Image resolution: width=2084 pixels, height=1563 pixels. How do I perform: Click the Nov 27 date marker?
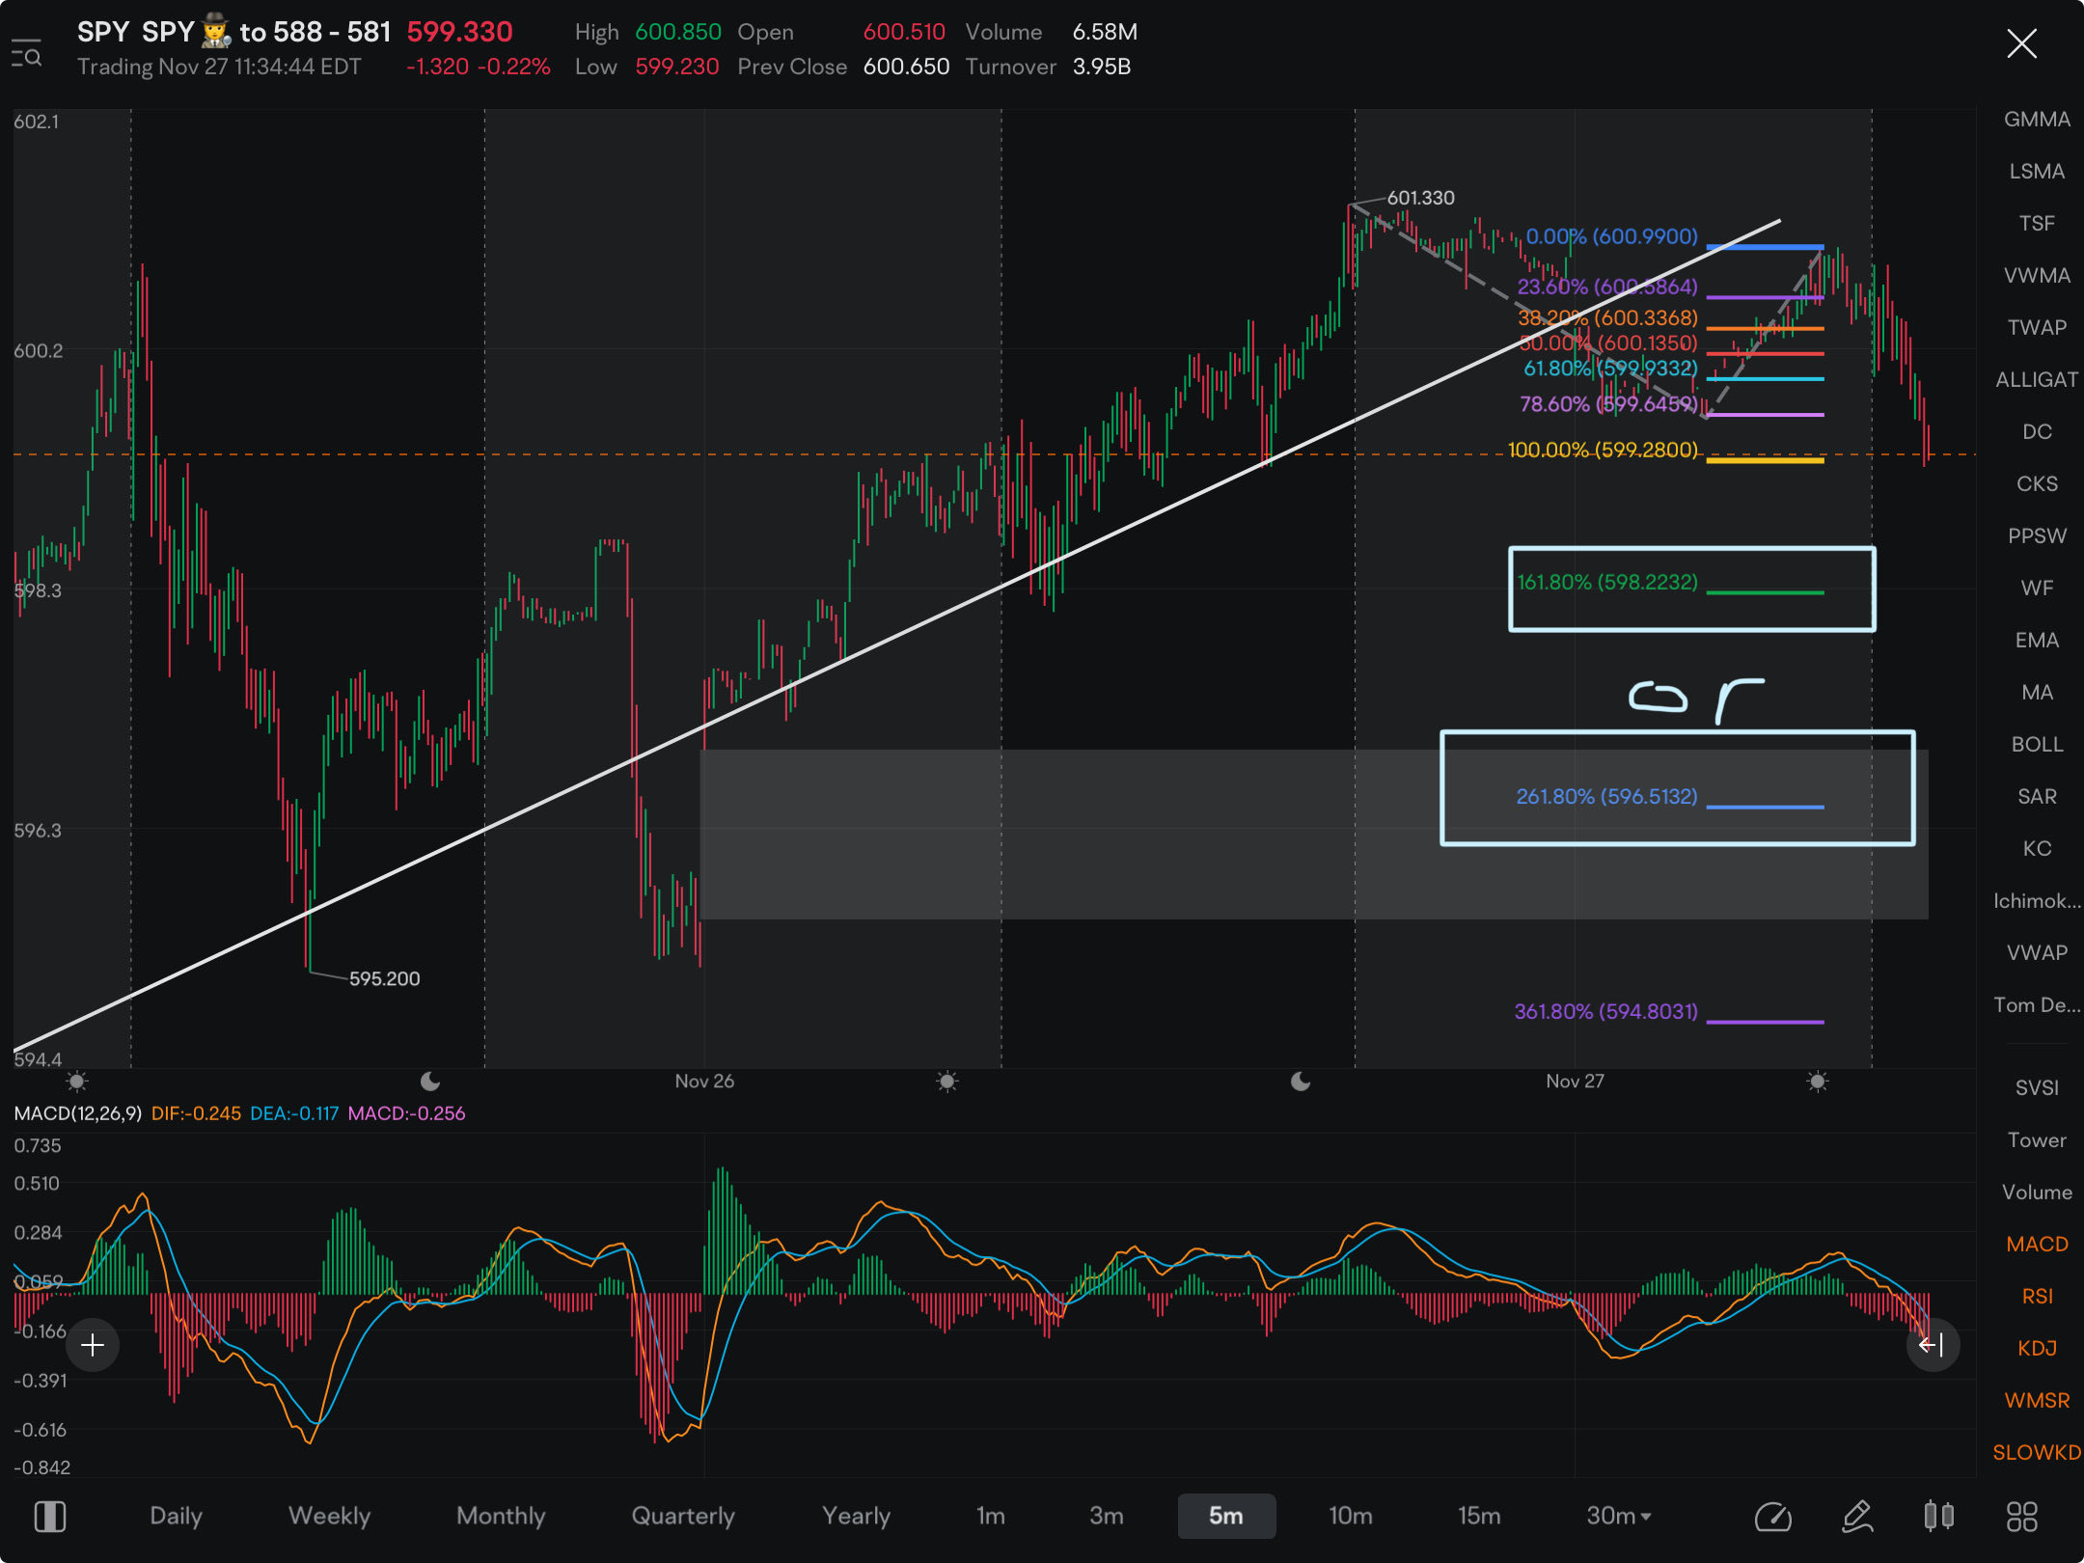point(1575,1082)
